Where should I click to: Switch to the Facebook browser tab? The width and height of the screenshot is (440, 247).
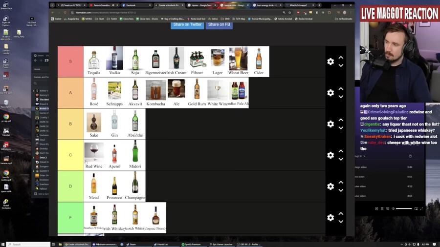(x=131, y=5)
